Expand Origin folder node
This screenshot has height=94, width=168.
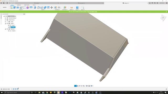tap(5, 22)
